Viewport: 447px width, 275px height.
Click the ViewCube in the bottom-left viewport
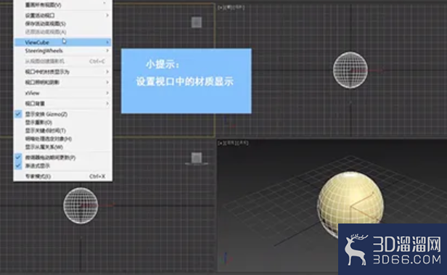[197, 158]
